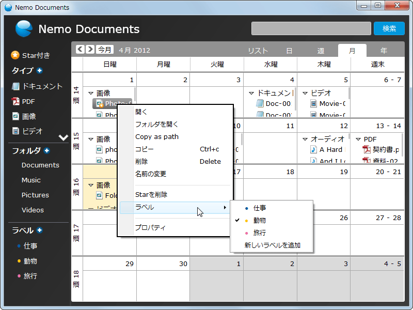Switch to the 日 view tab
The height and width of the screenshot is (310, 413).
pos(289,50)
